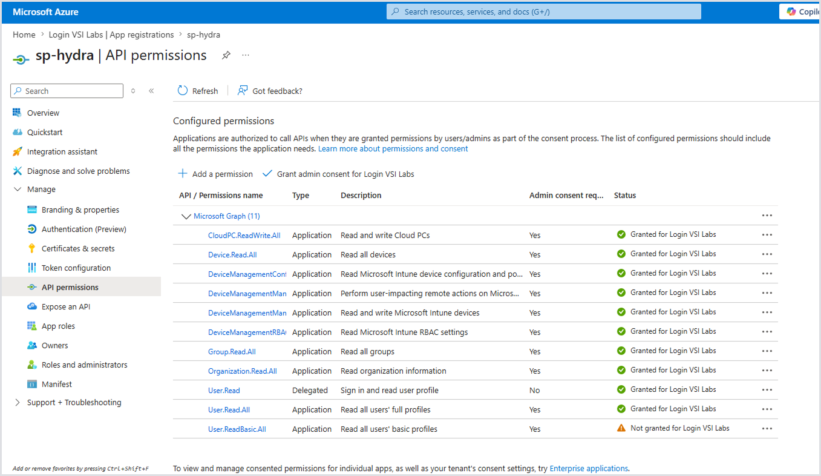
Task: Click the Certificates & secrets key icon
Action: click(x=32, y=248)
